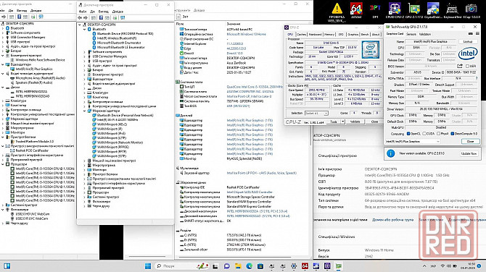Screen dimensions: 486x272
Task: Open the Tools dropdown arrow in CPU-Z
Action: tap(343, 122)
